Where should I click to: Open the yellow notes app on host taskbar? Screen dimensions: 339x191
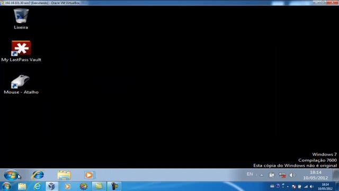(99, 186)
